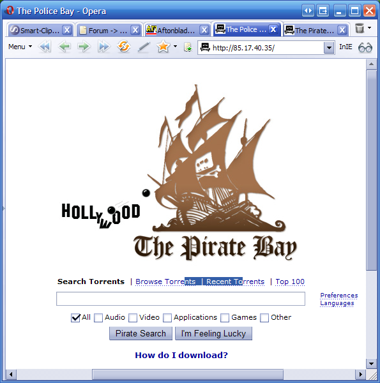Click the title bar left-right arrows button
Image resolution: width=380 pixels, height=383 pixels.
[x=308, y=11]
